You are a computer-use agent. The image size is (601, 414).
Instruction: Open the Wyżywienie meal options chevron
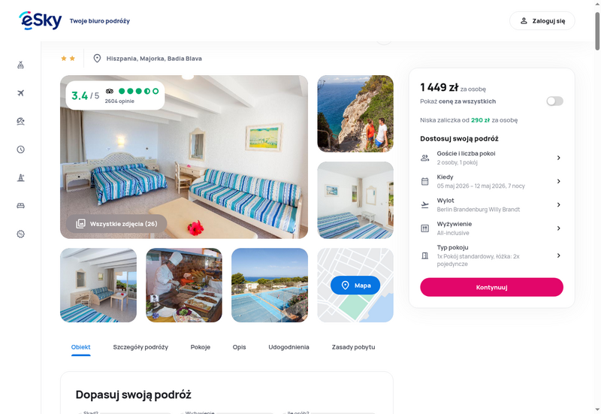(x=558, y=228)
